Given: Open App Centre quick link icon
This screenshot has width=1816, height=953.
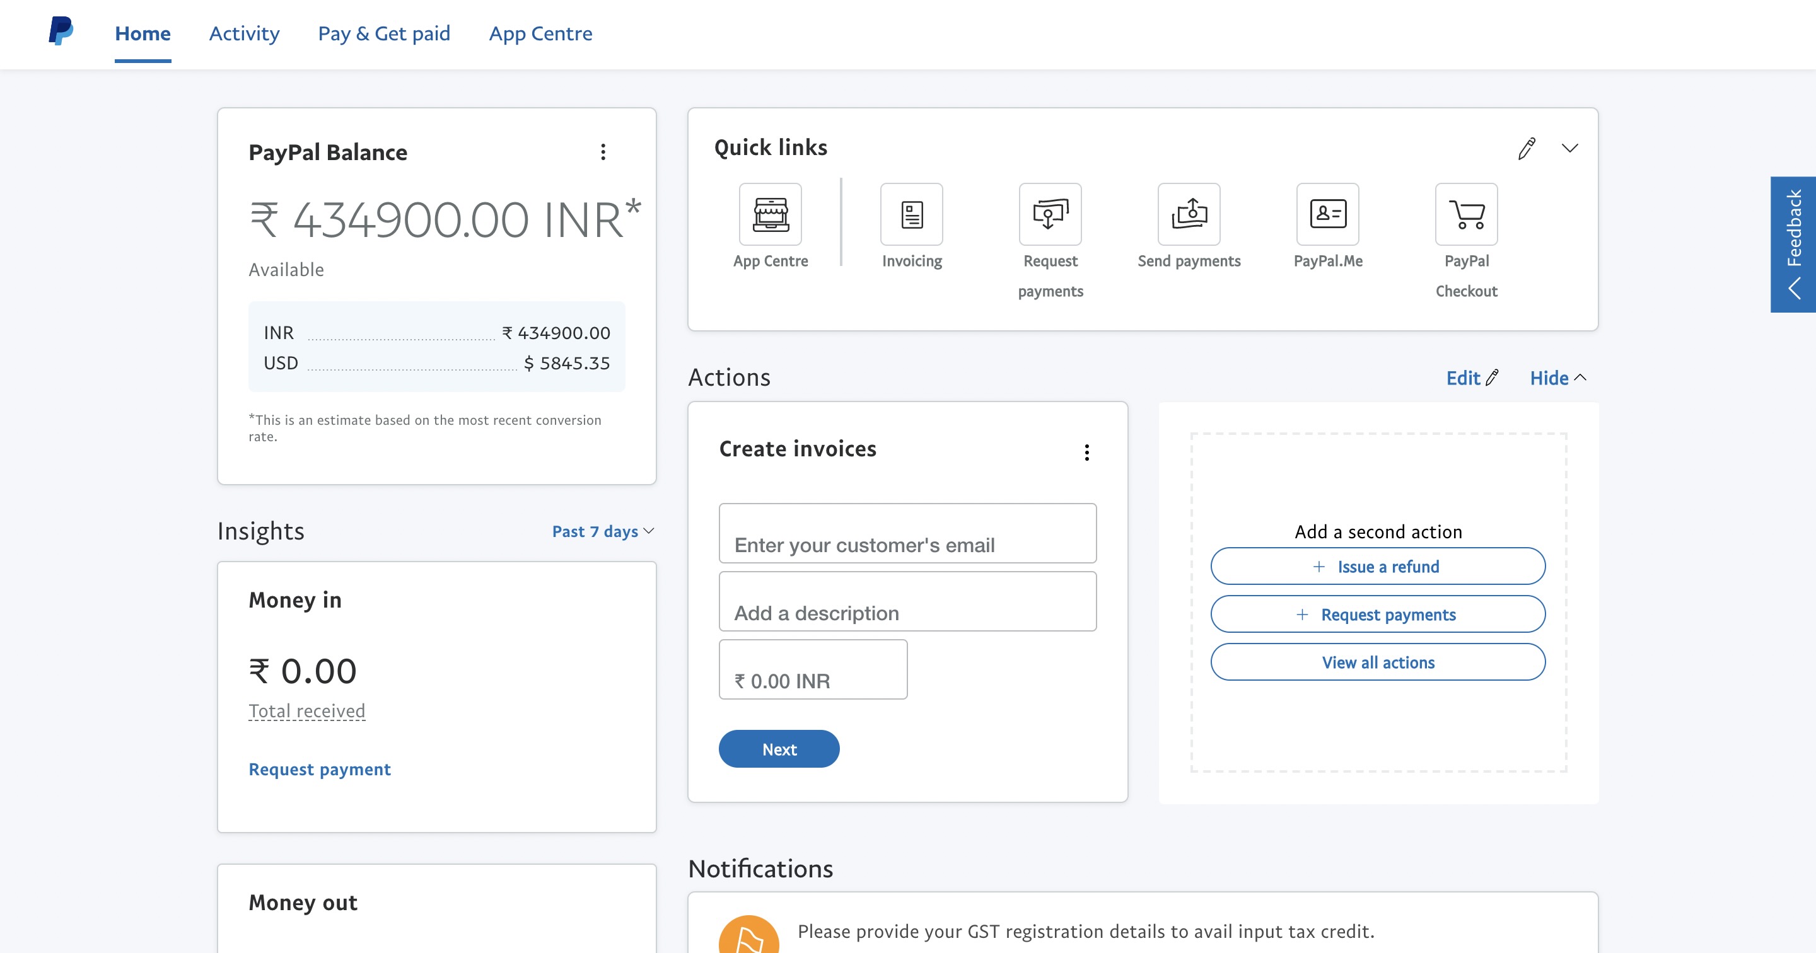Looking at the screenshot, I should tap(770, 214).
